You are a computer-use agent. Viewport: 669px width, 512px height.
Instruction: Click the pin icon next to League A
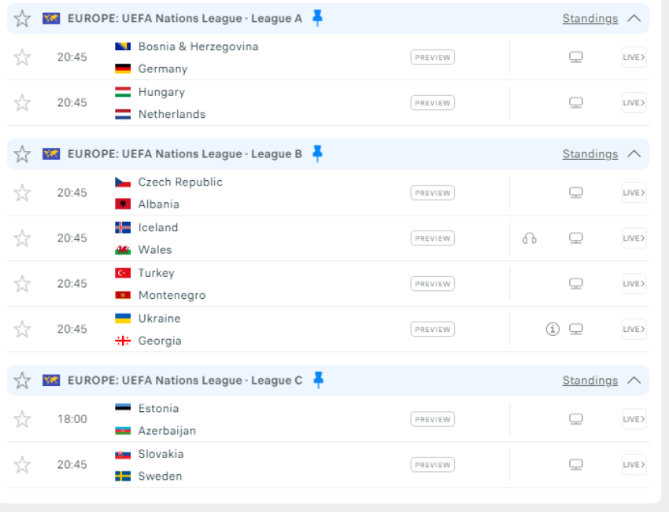coord(317,18)
